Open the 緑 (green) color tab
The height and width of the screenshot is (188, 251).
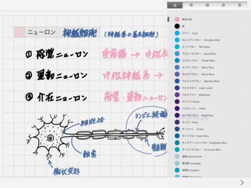point(207,5)
